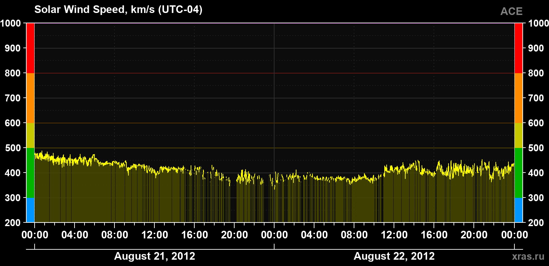Click the right axis value 700

point(536,98)
